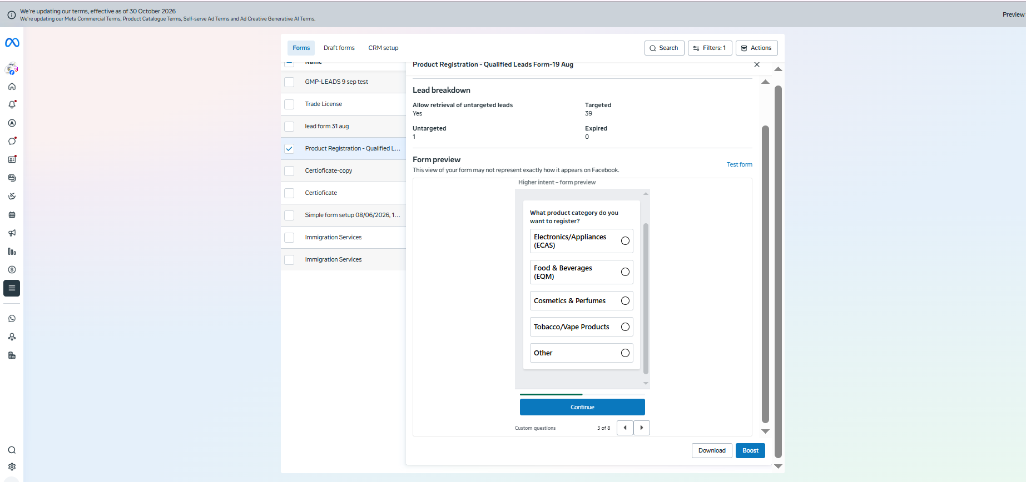Switch to the Forms tab

(301, 48)
